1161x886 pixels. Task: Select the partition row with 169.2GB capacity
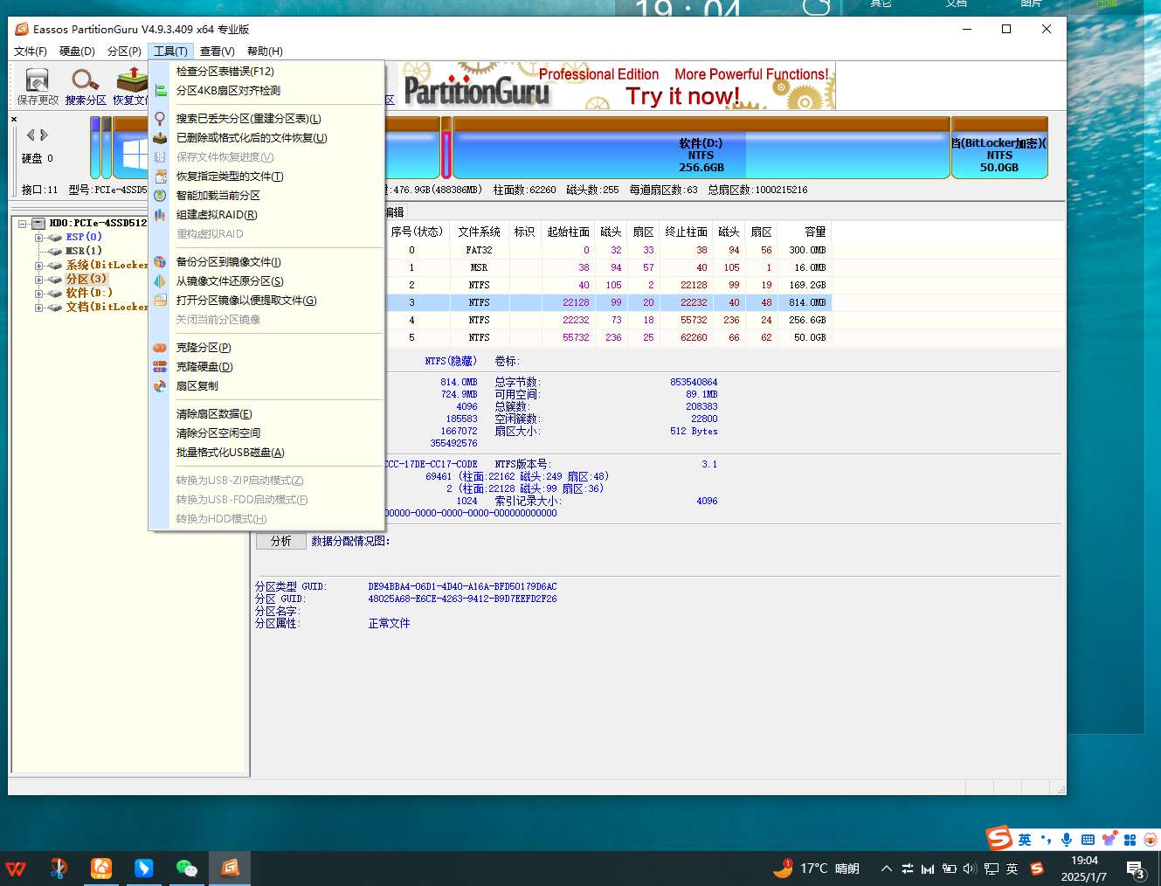point(608,285)
